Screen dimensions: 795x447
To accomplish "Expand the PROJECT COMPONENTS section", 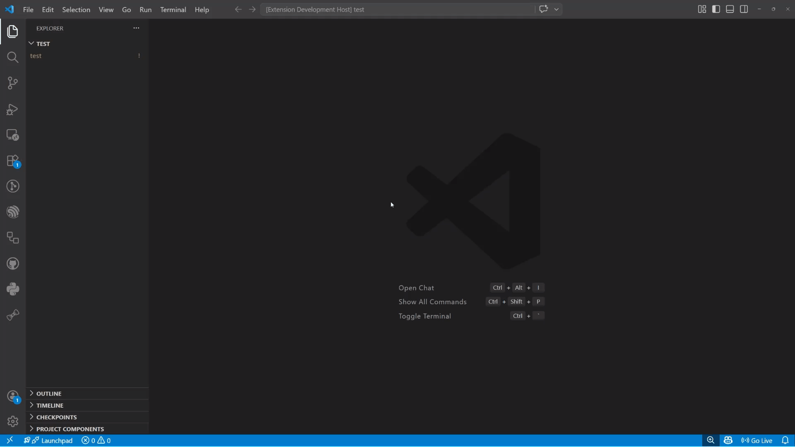I will [87, 429].
